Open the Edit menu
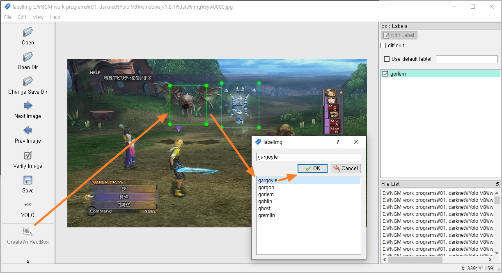 pos(22,17)
